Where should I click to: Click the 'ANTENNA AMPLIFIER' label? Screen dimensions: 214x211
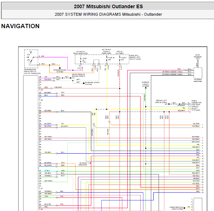tap(198, 80)
